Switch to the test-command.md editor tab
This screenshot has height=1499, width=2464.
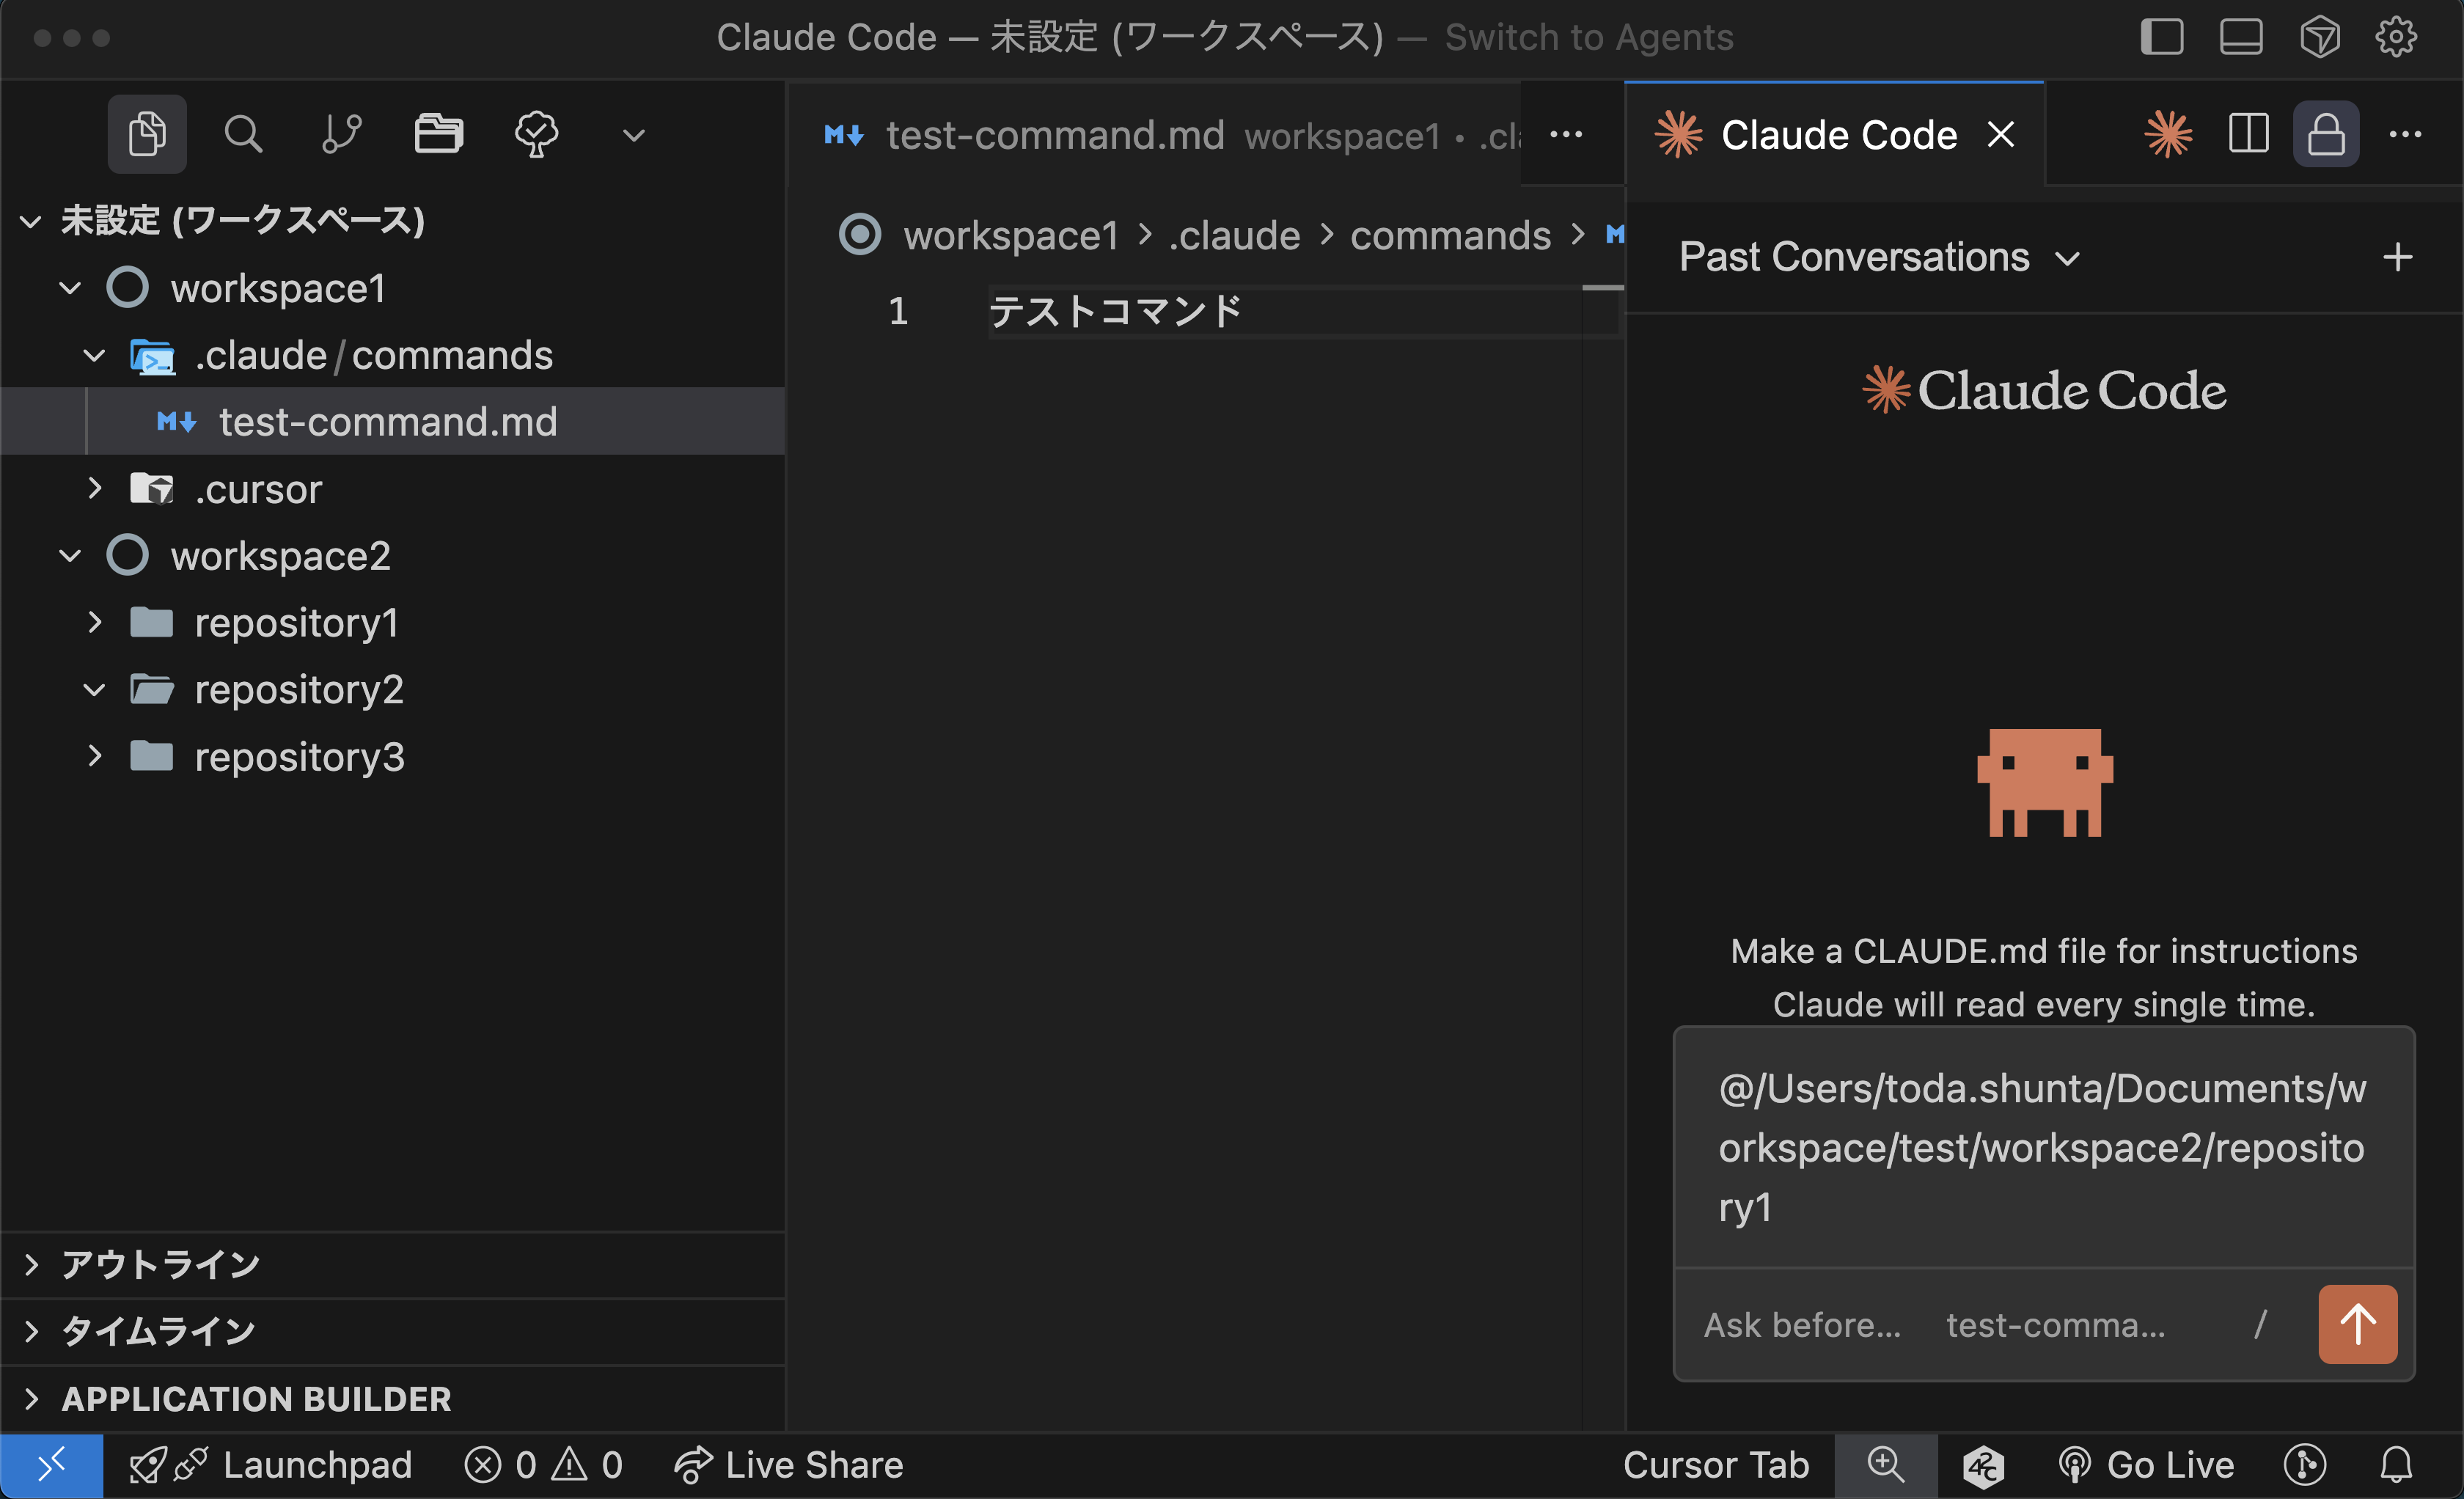(x=1055, y=134)
